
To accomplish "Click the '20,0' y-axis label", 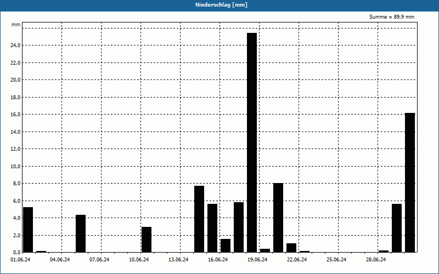I will tap(15, 80).
